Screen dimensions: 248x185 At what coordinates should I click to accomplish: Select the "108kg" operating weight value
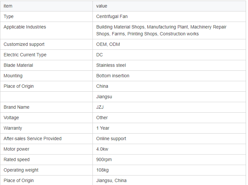click(x=102, y=170)
